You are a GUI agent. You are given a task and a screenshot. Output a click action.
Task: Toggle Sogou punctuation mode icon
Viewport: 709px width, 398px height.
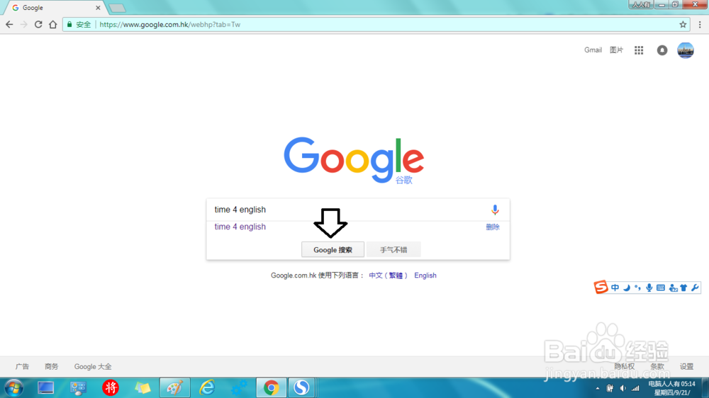(637, 288)
